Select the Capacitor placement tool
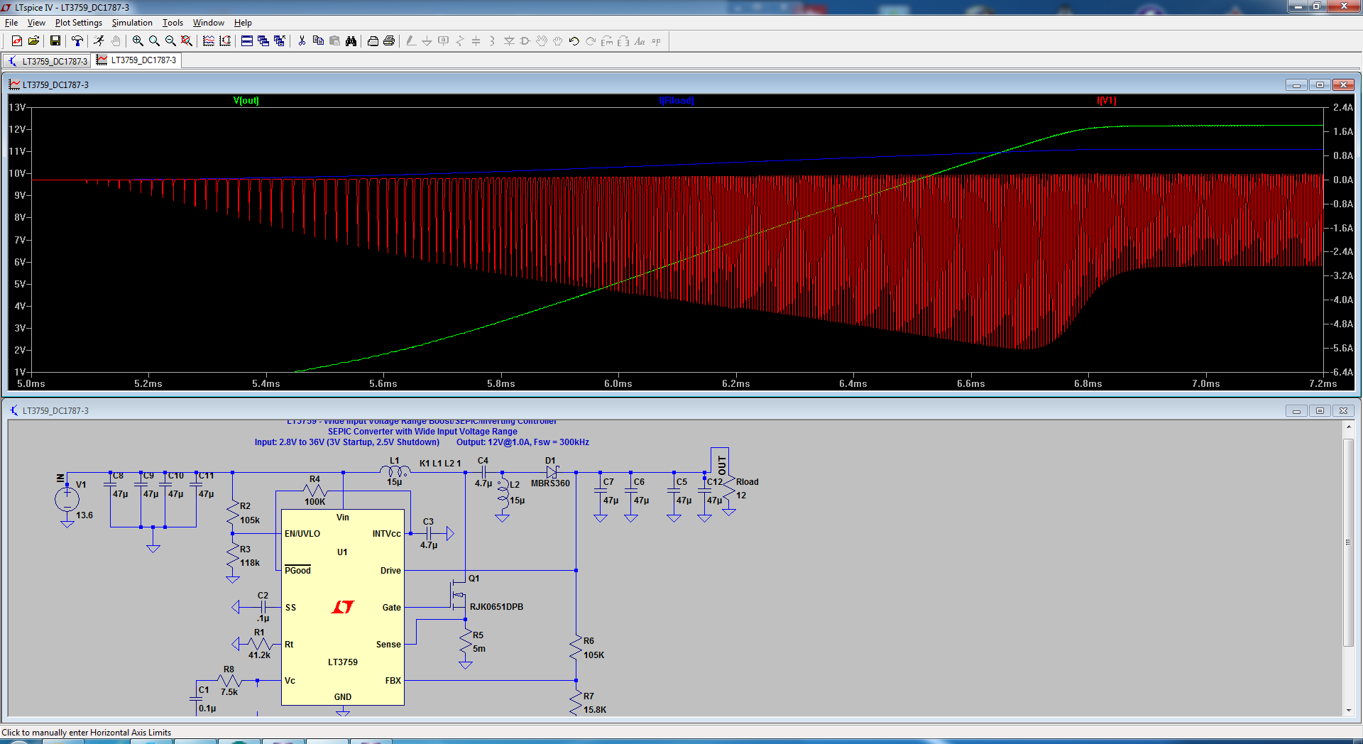 476,41
